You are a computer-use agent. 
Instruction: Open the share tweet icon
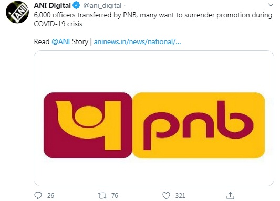click(230, 195)
